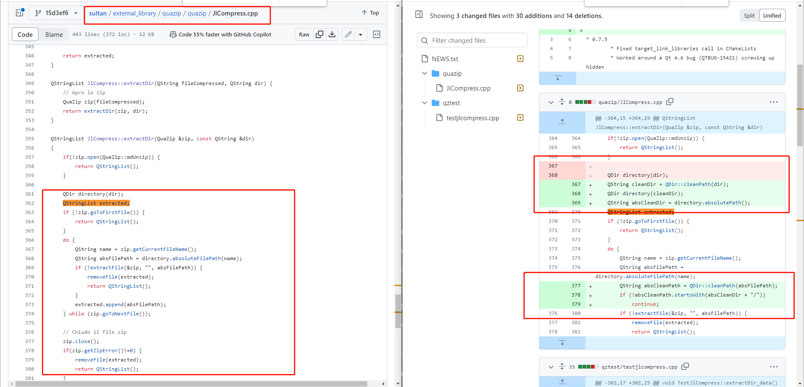
Task: Open the symbols outline panel
Action: pyautogui.click(x=376, y=34)
